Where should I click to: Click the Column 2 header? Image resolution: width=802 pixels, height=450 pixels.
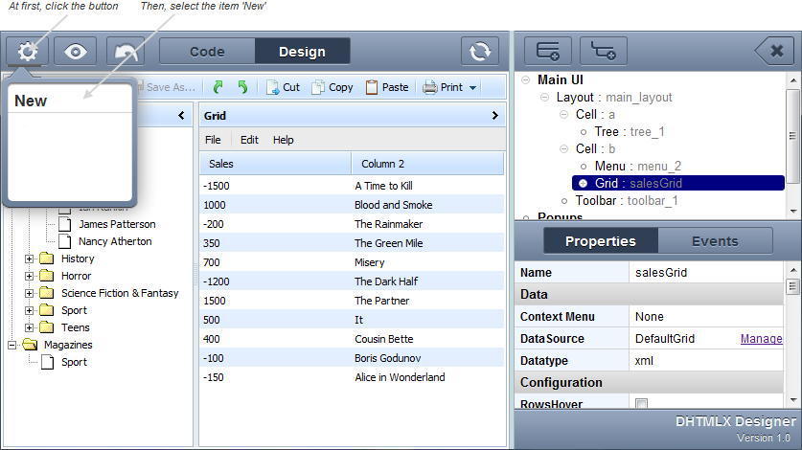(x=427, y=164)
